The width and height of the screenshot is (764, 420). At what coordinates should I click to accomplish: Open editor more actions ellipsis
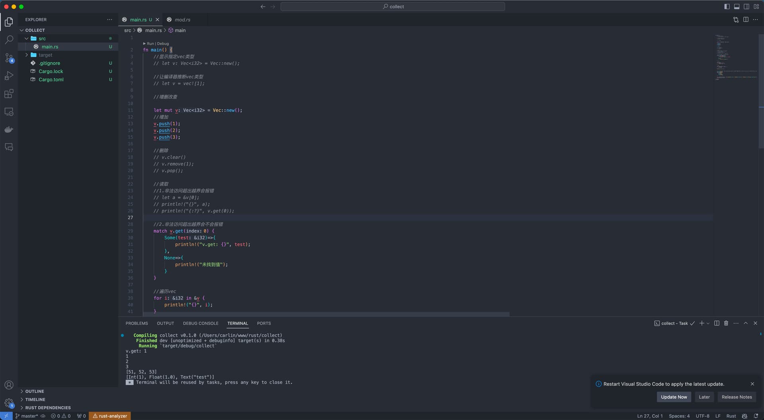click(755, 19)
